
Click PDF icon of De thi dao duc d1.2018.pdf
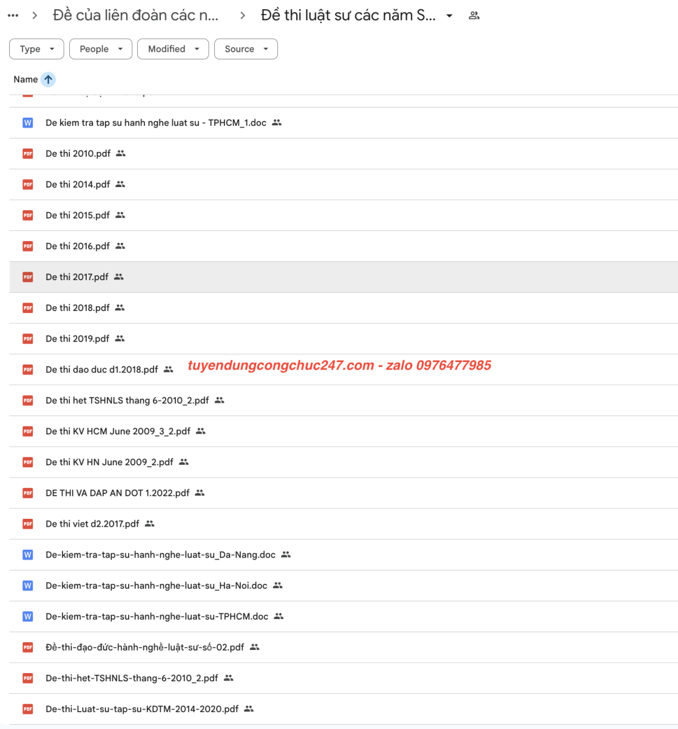click(x=28, y=369)
